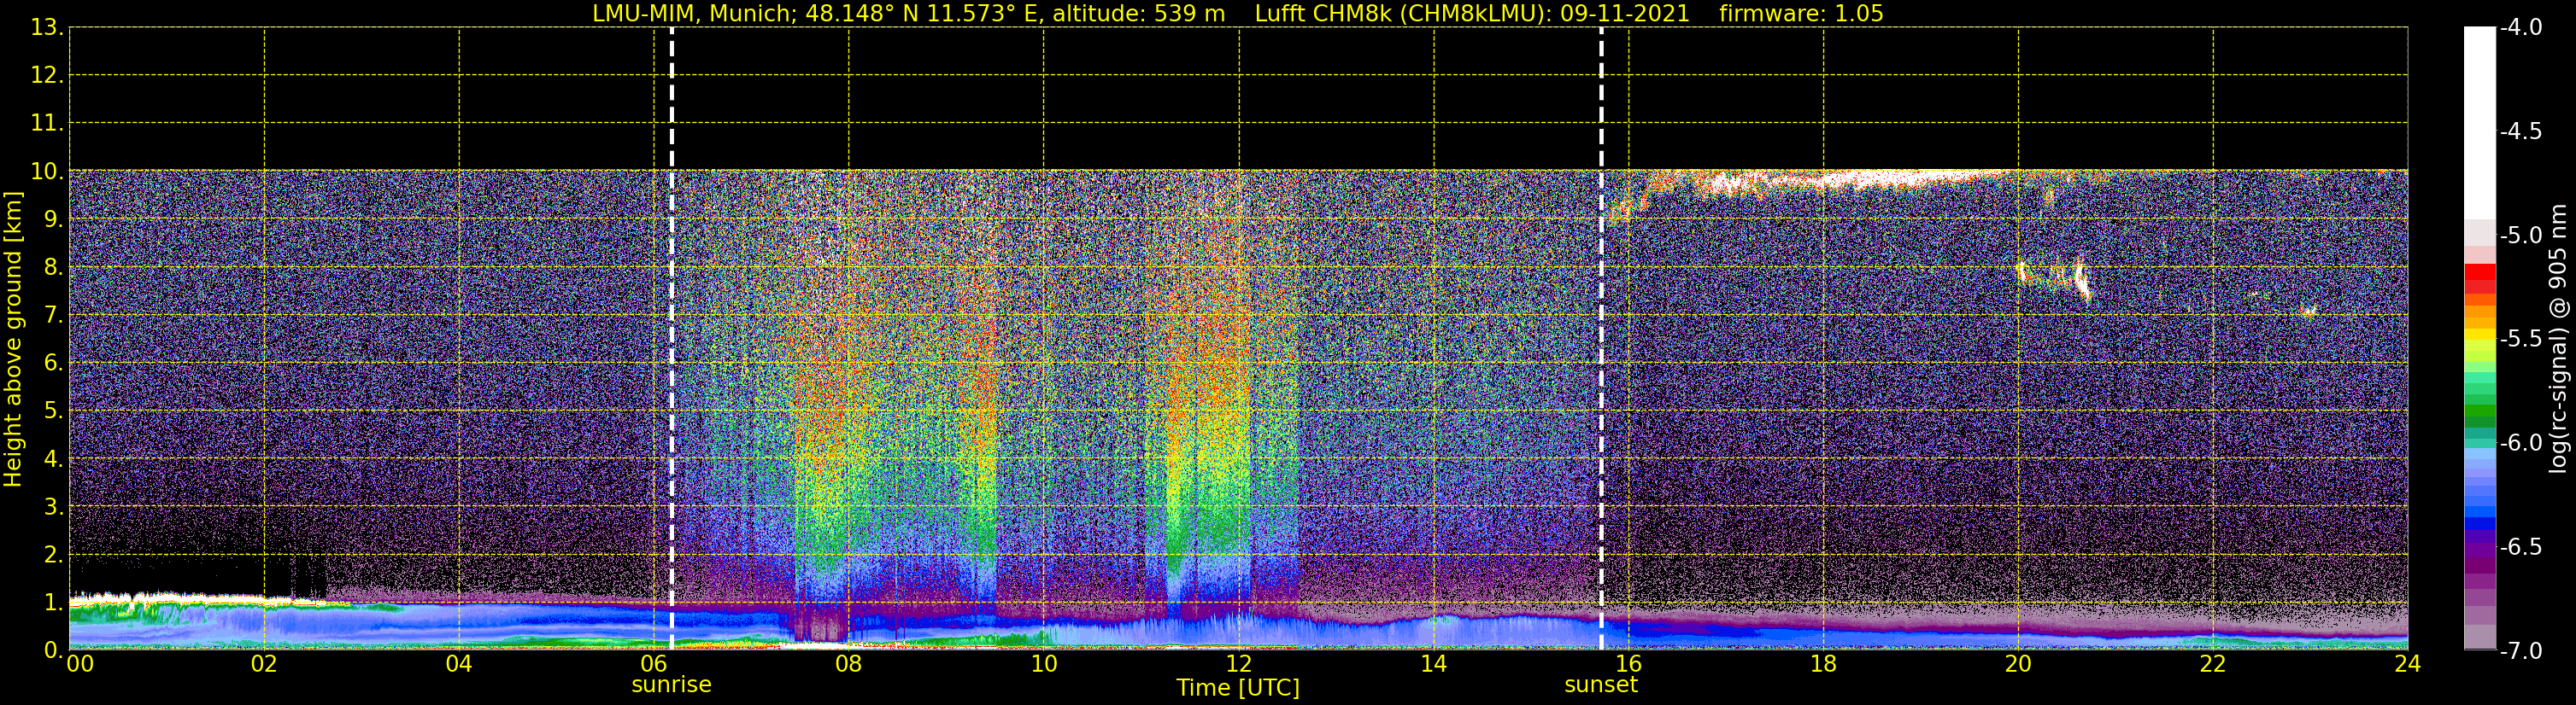2576x705 pixels.
Task: Click the '6.' height axis tick label
Action: click(x=53, y=364)
